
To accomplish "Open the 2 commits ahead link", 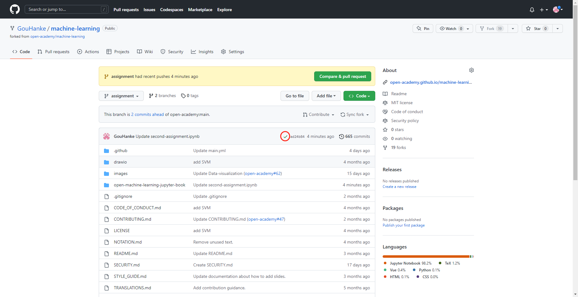I will coord(148,114).
